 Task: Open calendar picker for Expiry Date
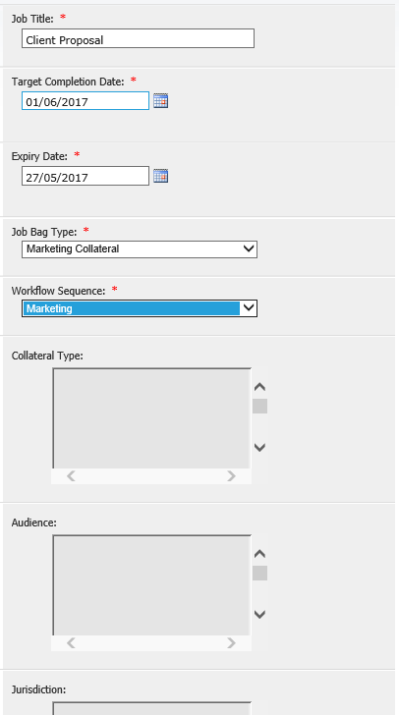[x=161, y=176]
